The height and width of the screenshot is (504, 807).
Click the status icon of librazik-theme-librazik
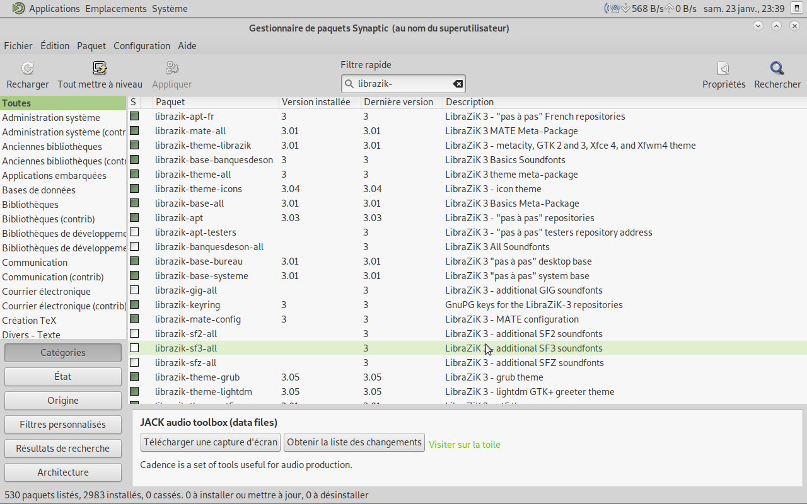134,145
